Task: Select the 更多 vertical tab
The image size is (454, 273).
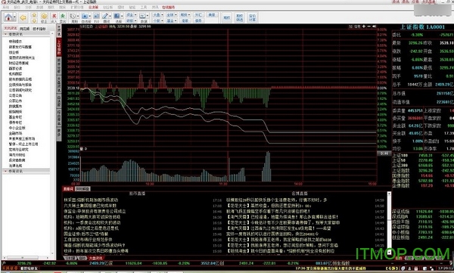Action: coord(59,134)
